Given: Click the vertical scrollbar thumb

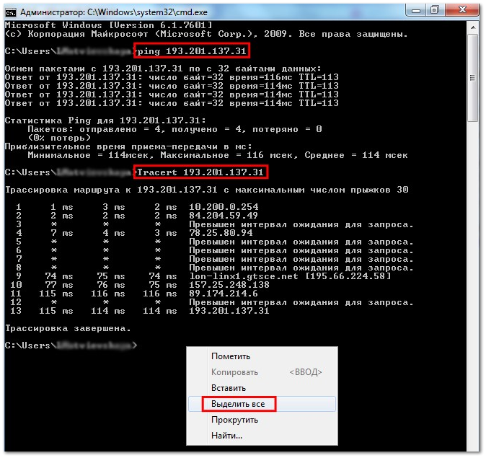Looking at the screenshot, I should click(x=473, y=78).
